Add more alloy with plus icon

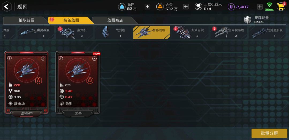click(186, 7)
